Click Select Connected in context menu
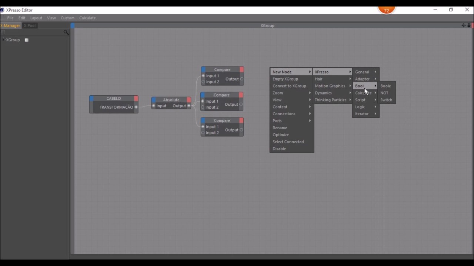Screen dimensions: 474x266 [x=291, y=142]
